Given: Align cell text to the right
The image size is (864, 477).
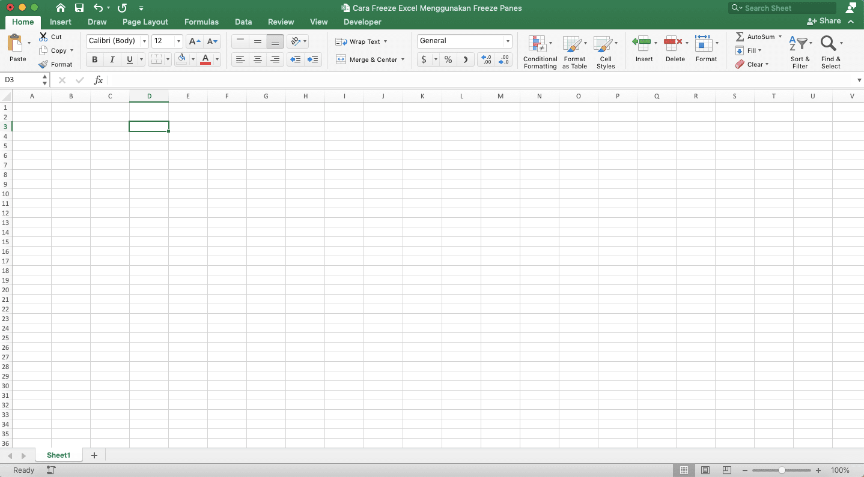Looking at the screenshot, I should 275,59.
